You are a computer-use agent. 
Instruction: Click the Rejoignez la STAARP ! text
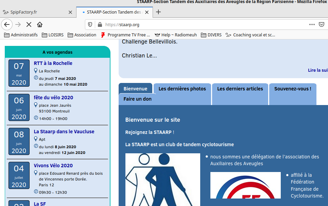coord(150,132)
